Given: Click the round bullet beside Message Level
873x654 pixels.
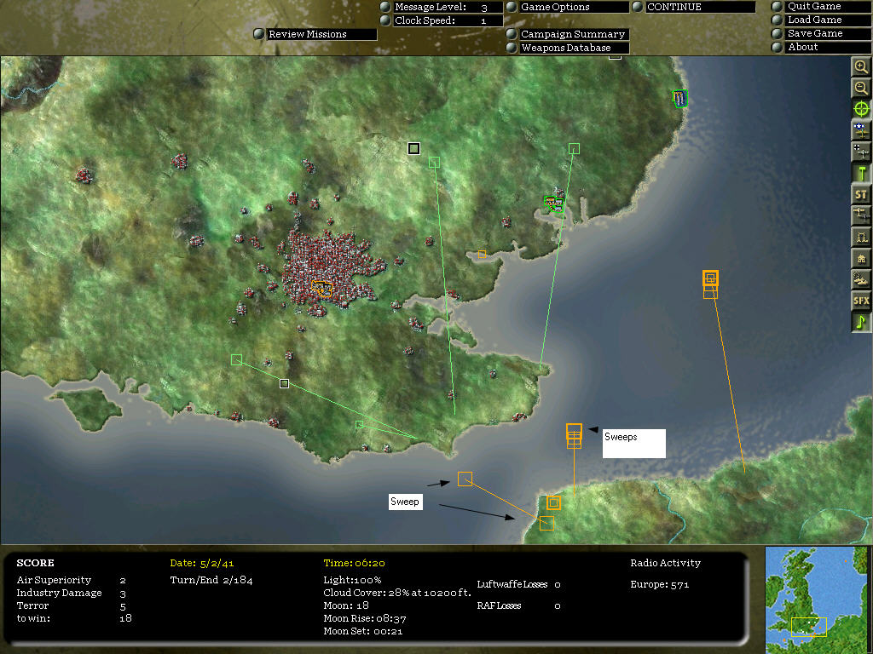Looking at the screenshot, I should (x=385, y=7).
